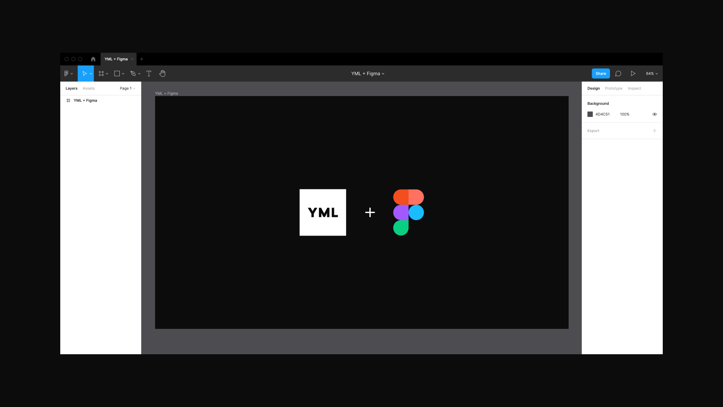Select the Hand tool

162,73
